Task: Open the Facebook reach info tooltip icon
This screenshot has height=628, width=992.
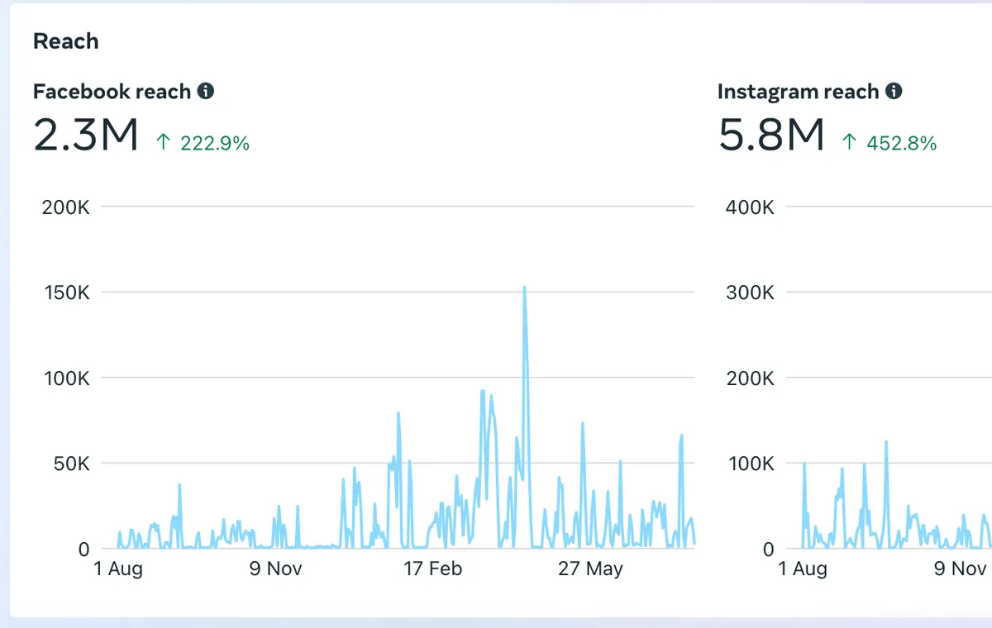Action: 206,91
